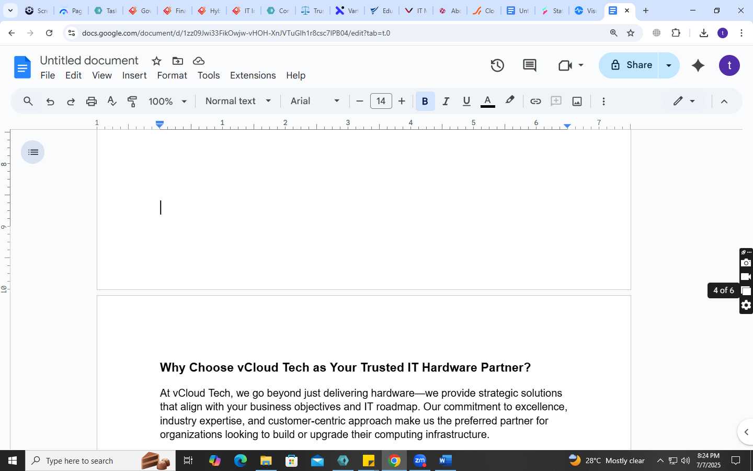Increase font size plus button
Image resolution: width=753 pixels, height=471 pixels.
402,102
